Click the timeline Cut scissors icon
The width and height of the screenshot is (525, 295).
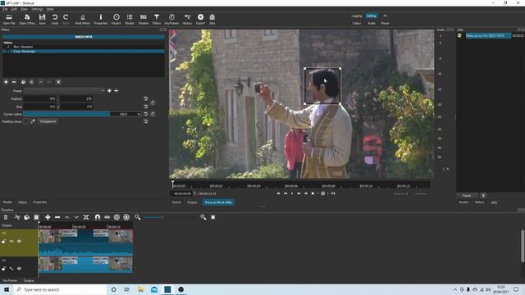17,217
